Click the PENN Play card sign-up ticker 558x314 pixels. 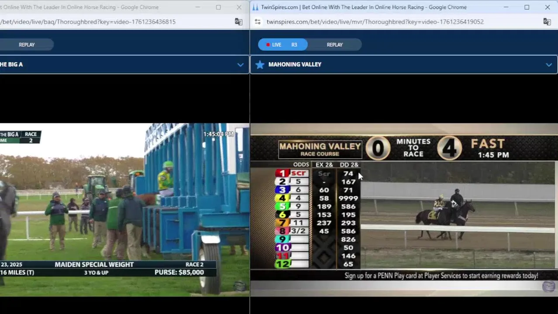point(441,276)
